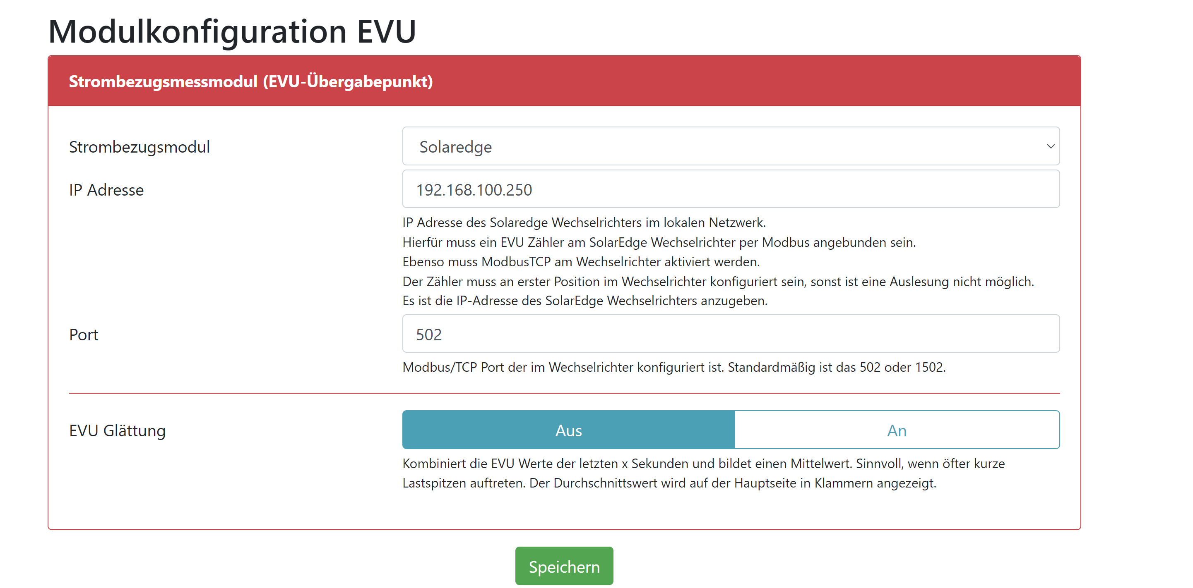Select the Port label text
The image size is (1193, 588).
coord(84,335)
